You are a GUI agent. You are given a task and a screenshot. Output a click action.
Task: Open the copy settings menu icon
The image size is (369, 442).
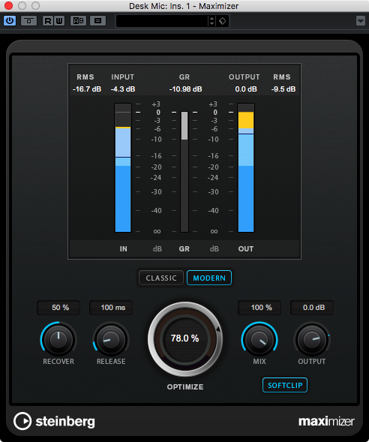(x=97, y=21)
